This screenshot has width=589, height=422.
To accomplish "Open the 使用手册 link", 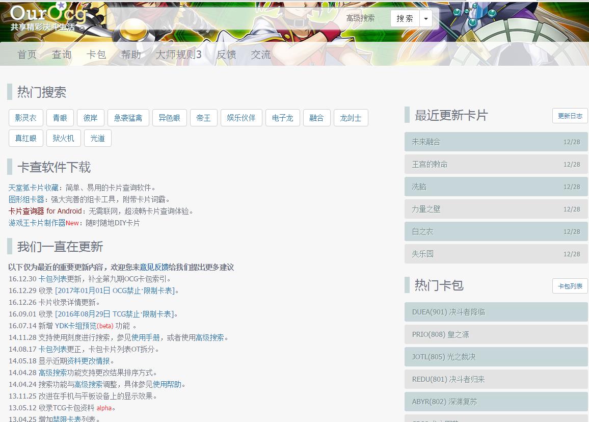I will (x=146, y=337).
